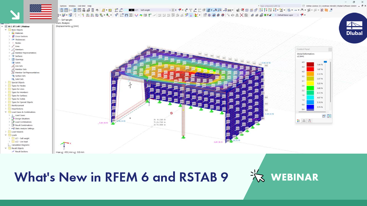Select LC1 - Self weight in the tree

point(22,138)
